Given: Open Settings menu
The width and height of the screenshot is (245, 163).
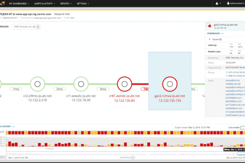Looking at the screenshot, I should tap(83, 4).
